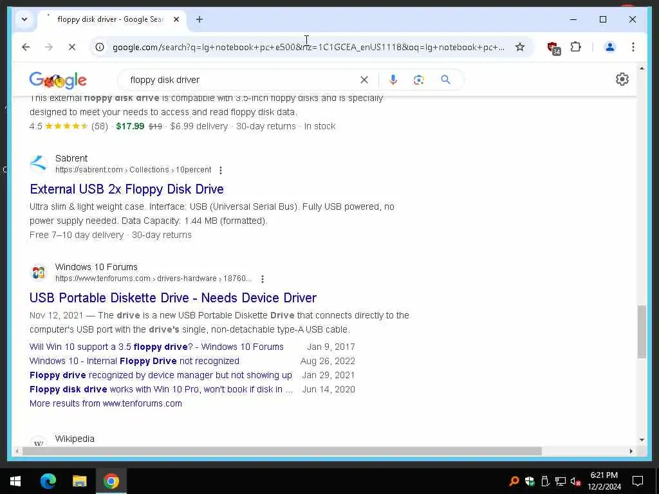Click the scroll down arrow
This screenshot has height=494, width=659.
click(x=642, y=440)
